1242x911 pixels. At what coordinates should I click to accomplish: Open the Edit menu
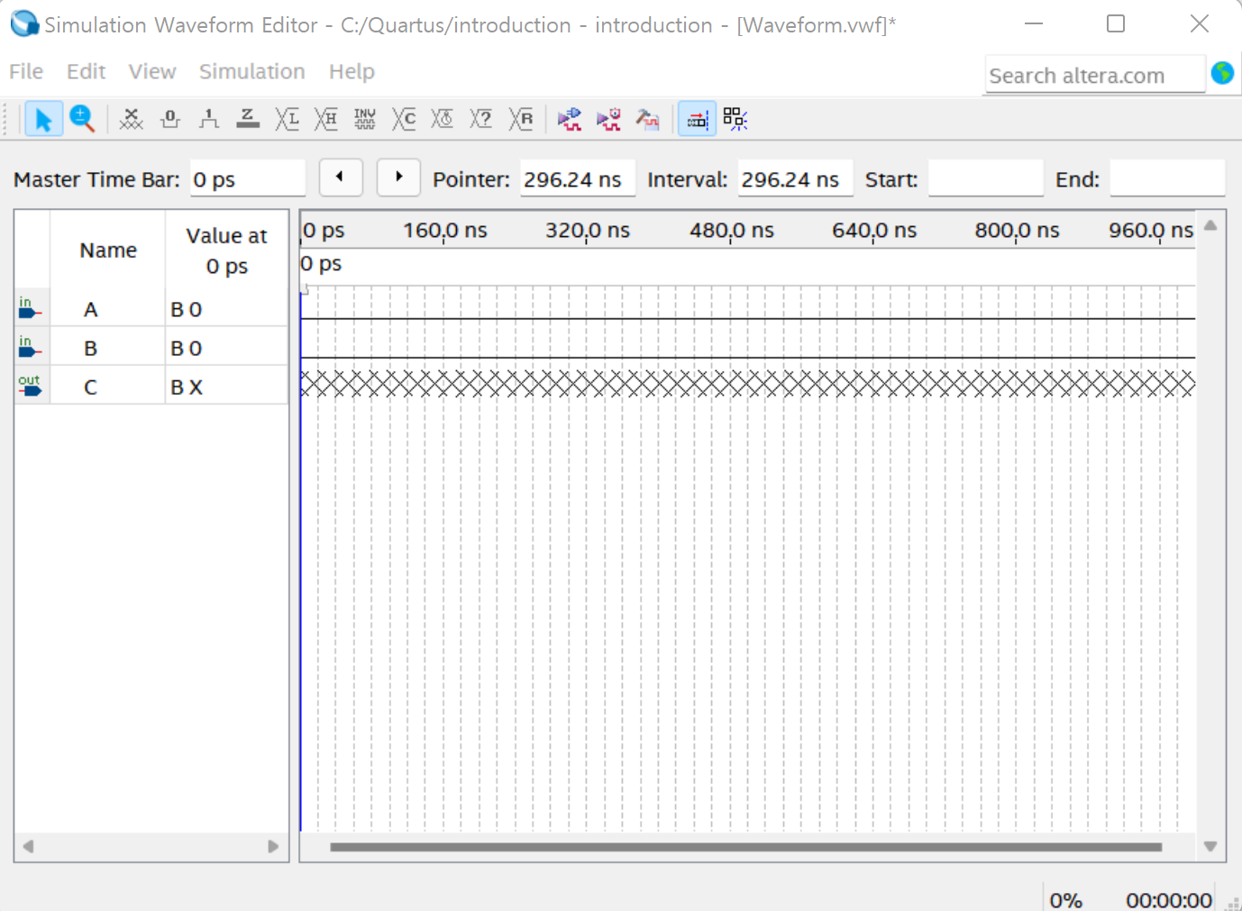click(86, 71)
